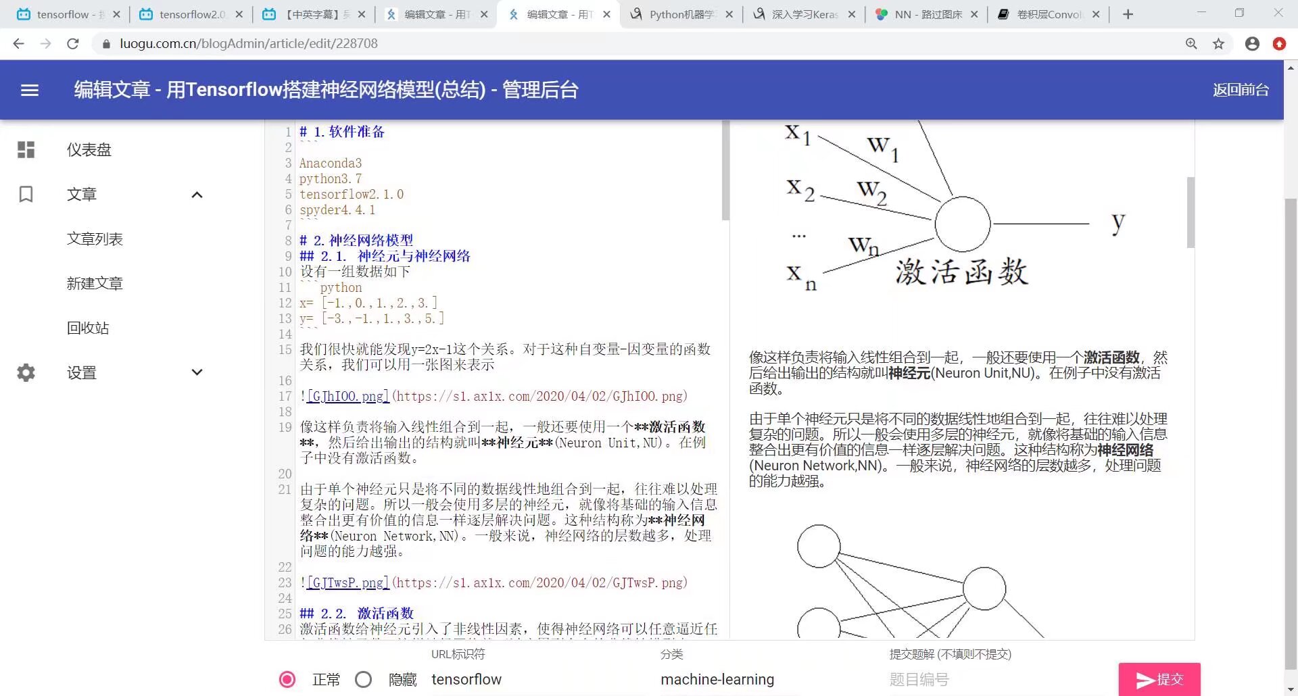Select the 隐藏 radio button
Image resolution: width=1298 pixels, height=696 pixels.
(x=363, y=679)
